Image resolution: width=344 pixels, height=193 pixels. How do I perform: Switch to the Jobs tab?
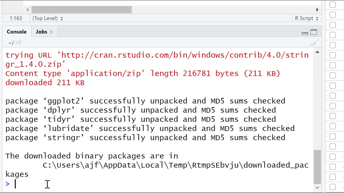[41, 32]
